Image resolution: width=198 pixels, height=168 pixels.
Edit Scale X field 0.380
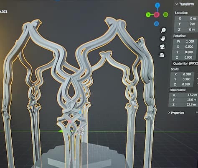tap(183, 74)
